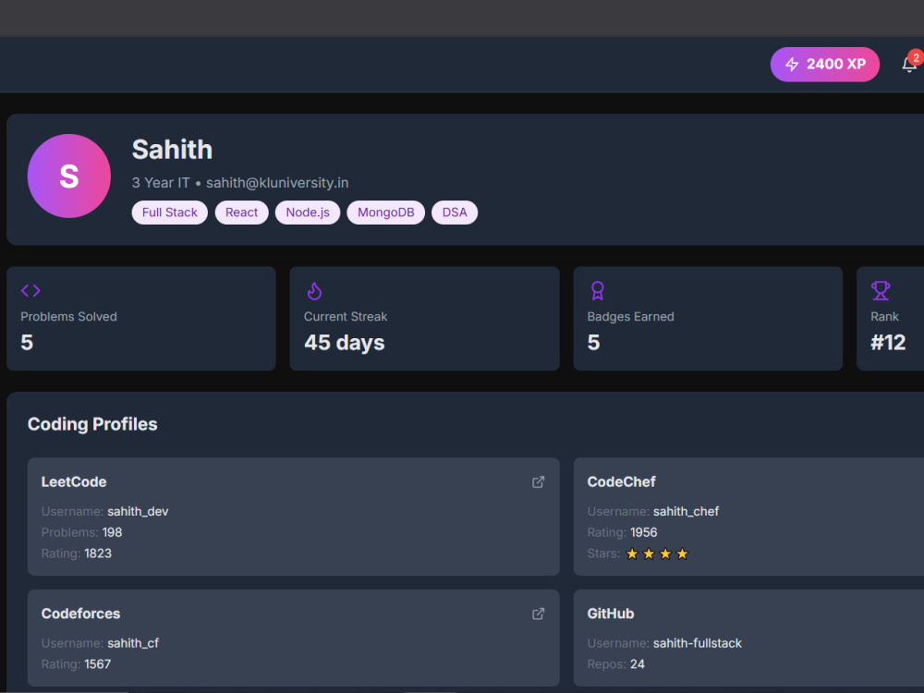Click the sahith-fullstack username
924x693 pixels.
click(698, 643)
